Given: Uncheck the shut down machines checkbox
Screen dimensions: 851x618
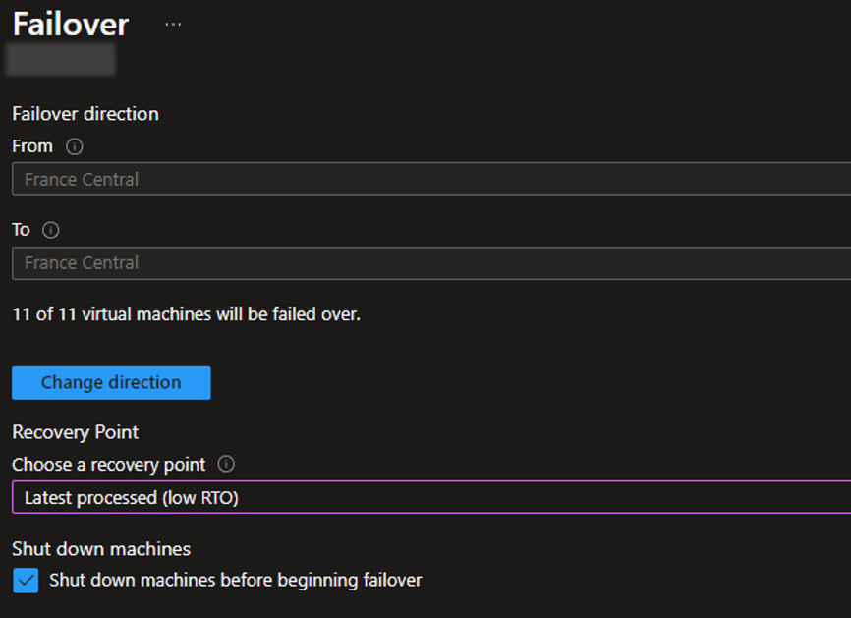Looking at the screenshot, I should tap(26, 580).
